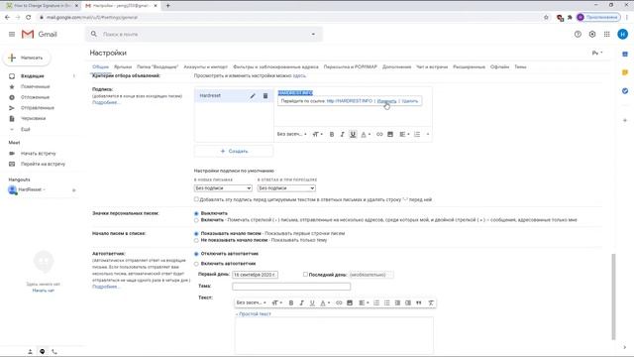Select Показывать начало писем radio button
Viewport: 634px width, 357px height.
coord(196,234)
